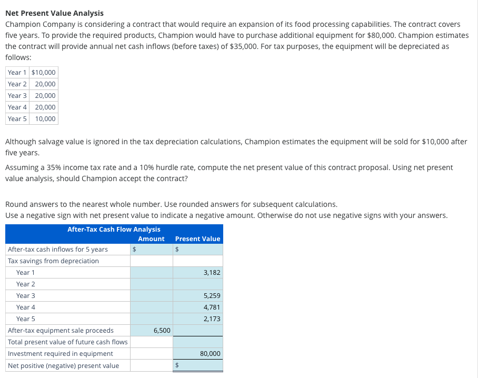Click the present value input for equipment sale proceeds

click(197, 330)
